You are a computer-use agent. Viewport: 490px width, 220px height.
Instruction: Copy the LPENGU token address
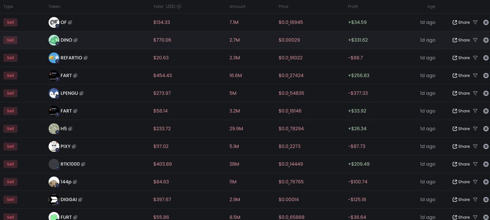click(x=82, y=93)
